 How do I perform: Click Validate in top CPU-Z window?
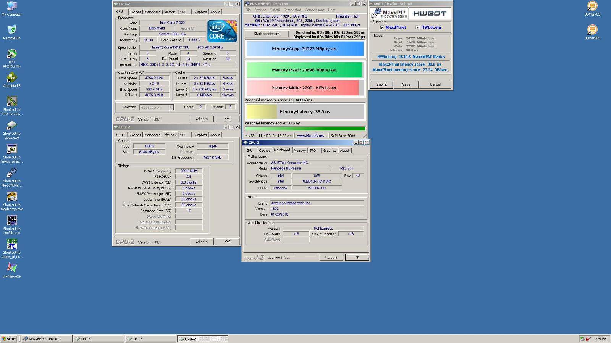point(202,119)
